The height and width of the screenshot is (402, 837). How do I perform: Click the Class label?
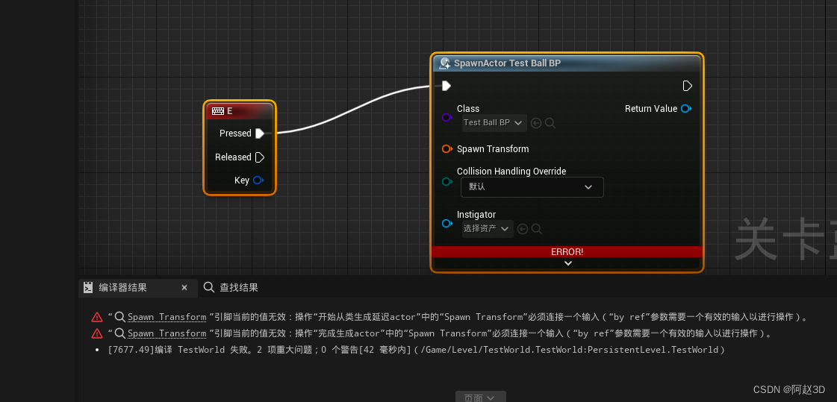click(468, 109)
